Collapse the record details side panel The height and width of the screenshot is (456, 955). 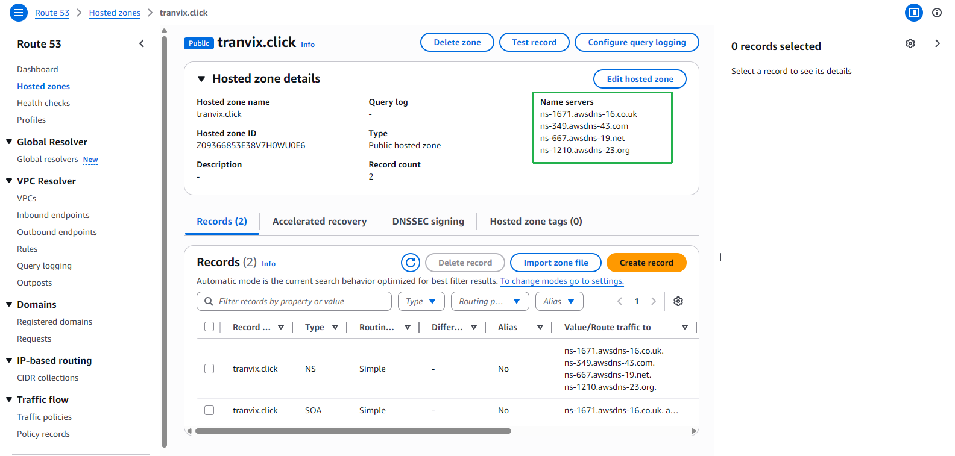pyautogui.click(x=938, y=43)
